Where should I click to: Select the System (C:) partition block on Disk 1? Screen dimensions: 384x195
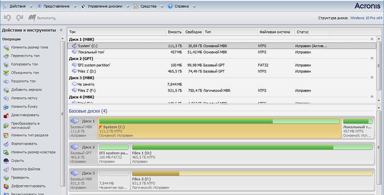[x=219, y=129]
